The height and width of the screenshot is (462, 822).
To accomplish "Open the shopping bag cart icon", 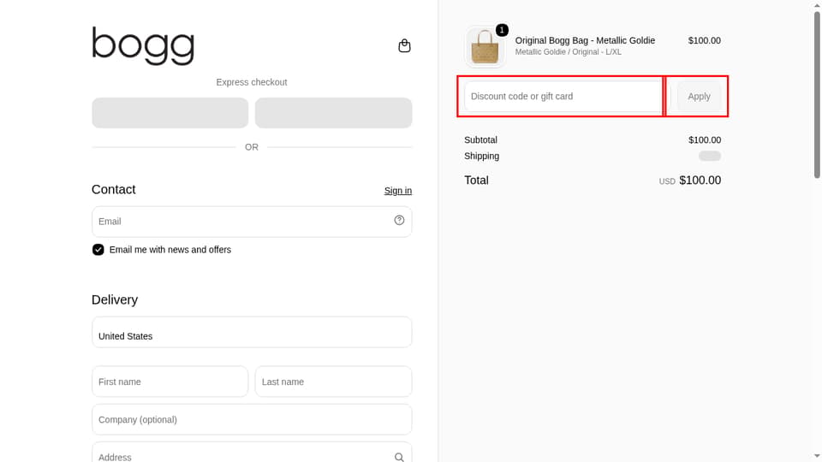I will (404, 45).
